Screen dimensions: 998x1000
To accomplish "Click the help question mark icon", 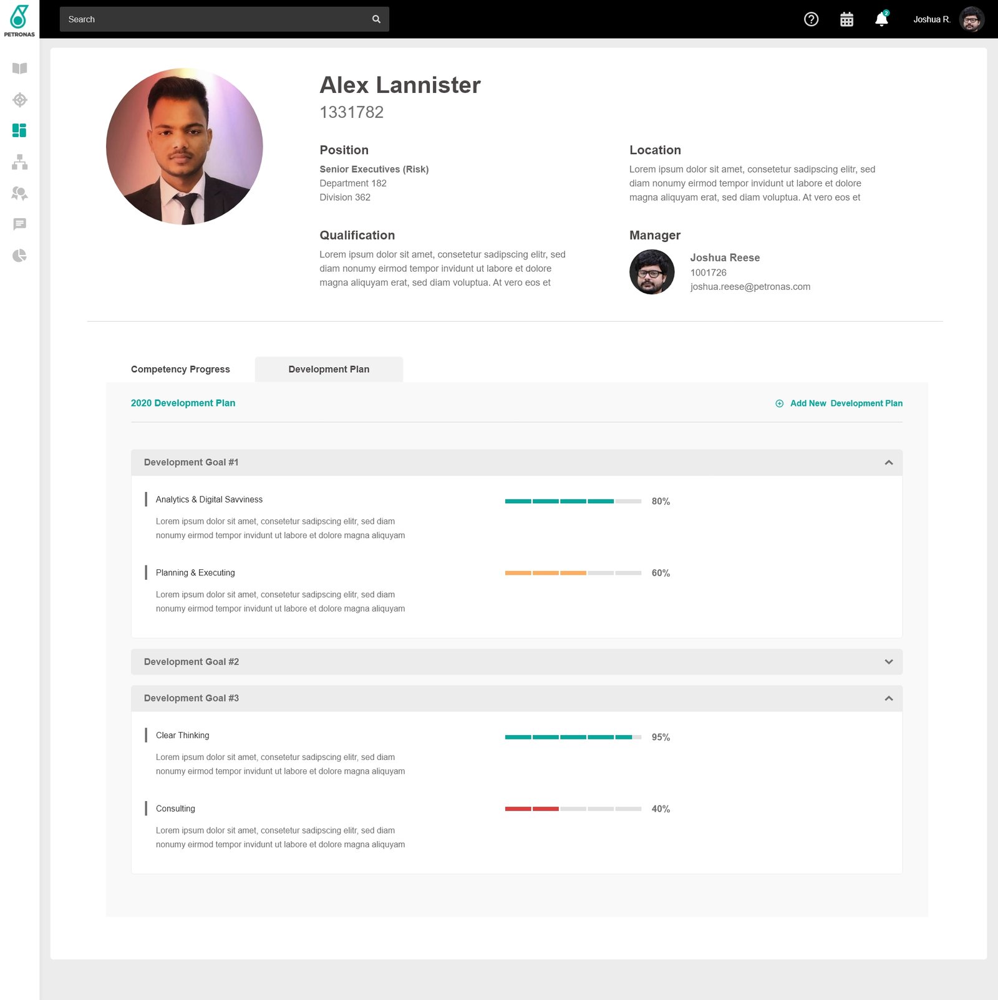I will pyautogui.click(x=811, y=19).
